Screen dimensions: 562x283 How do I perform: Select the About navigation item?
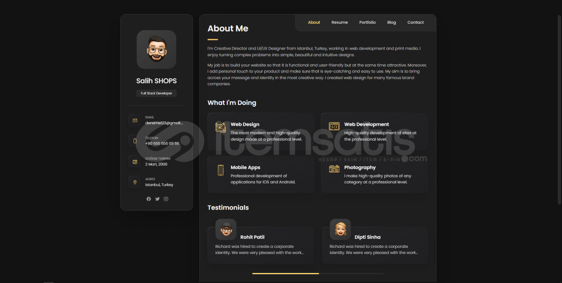coord(314,22)
